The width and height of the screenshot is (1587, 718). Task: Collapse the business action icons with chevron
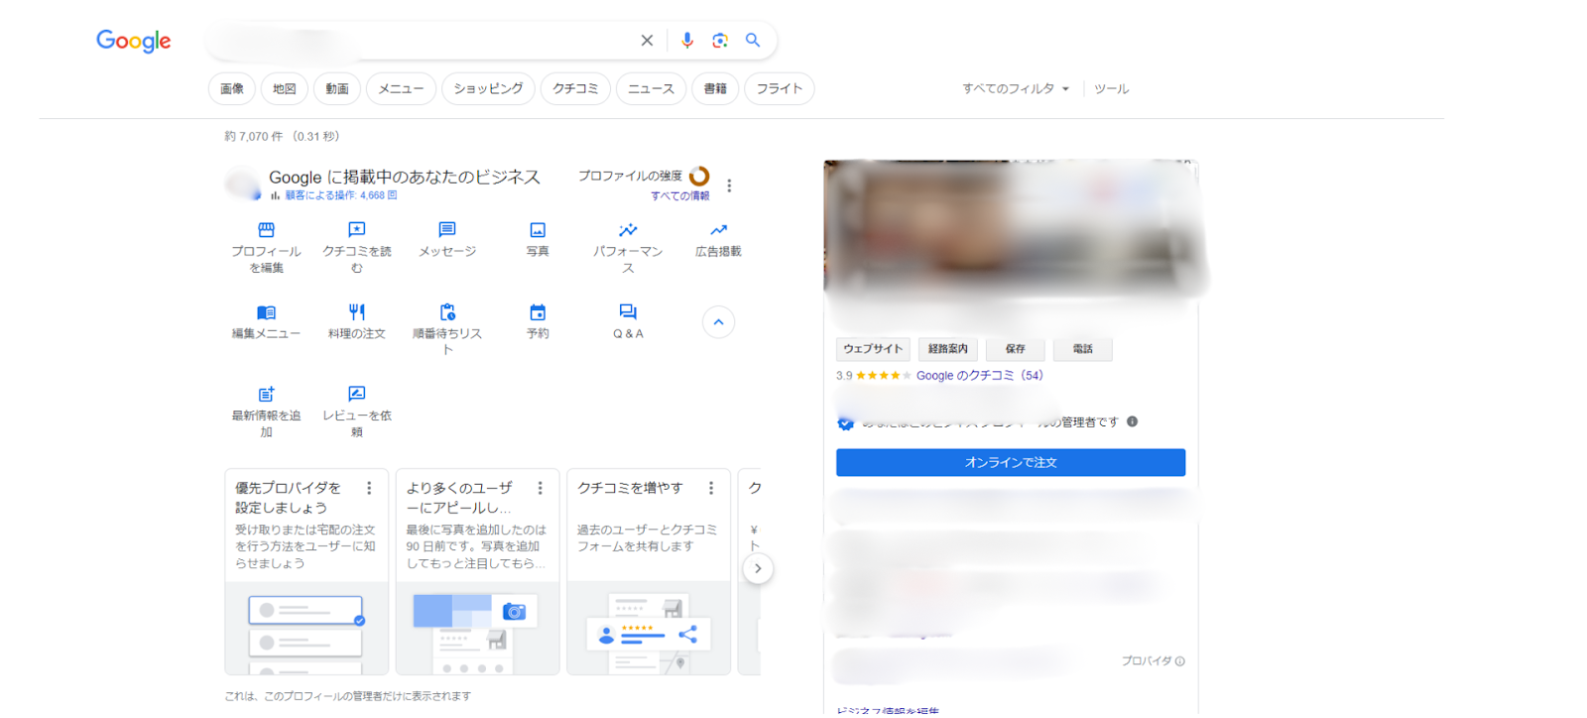[718, 322]
